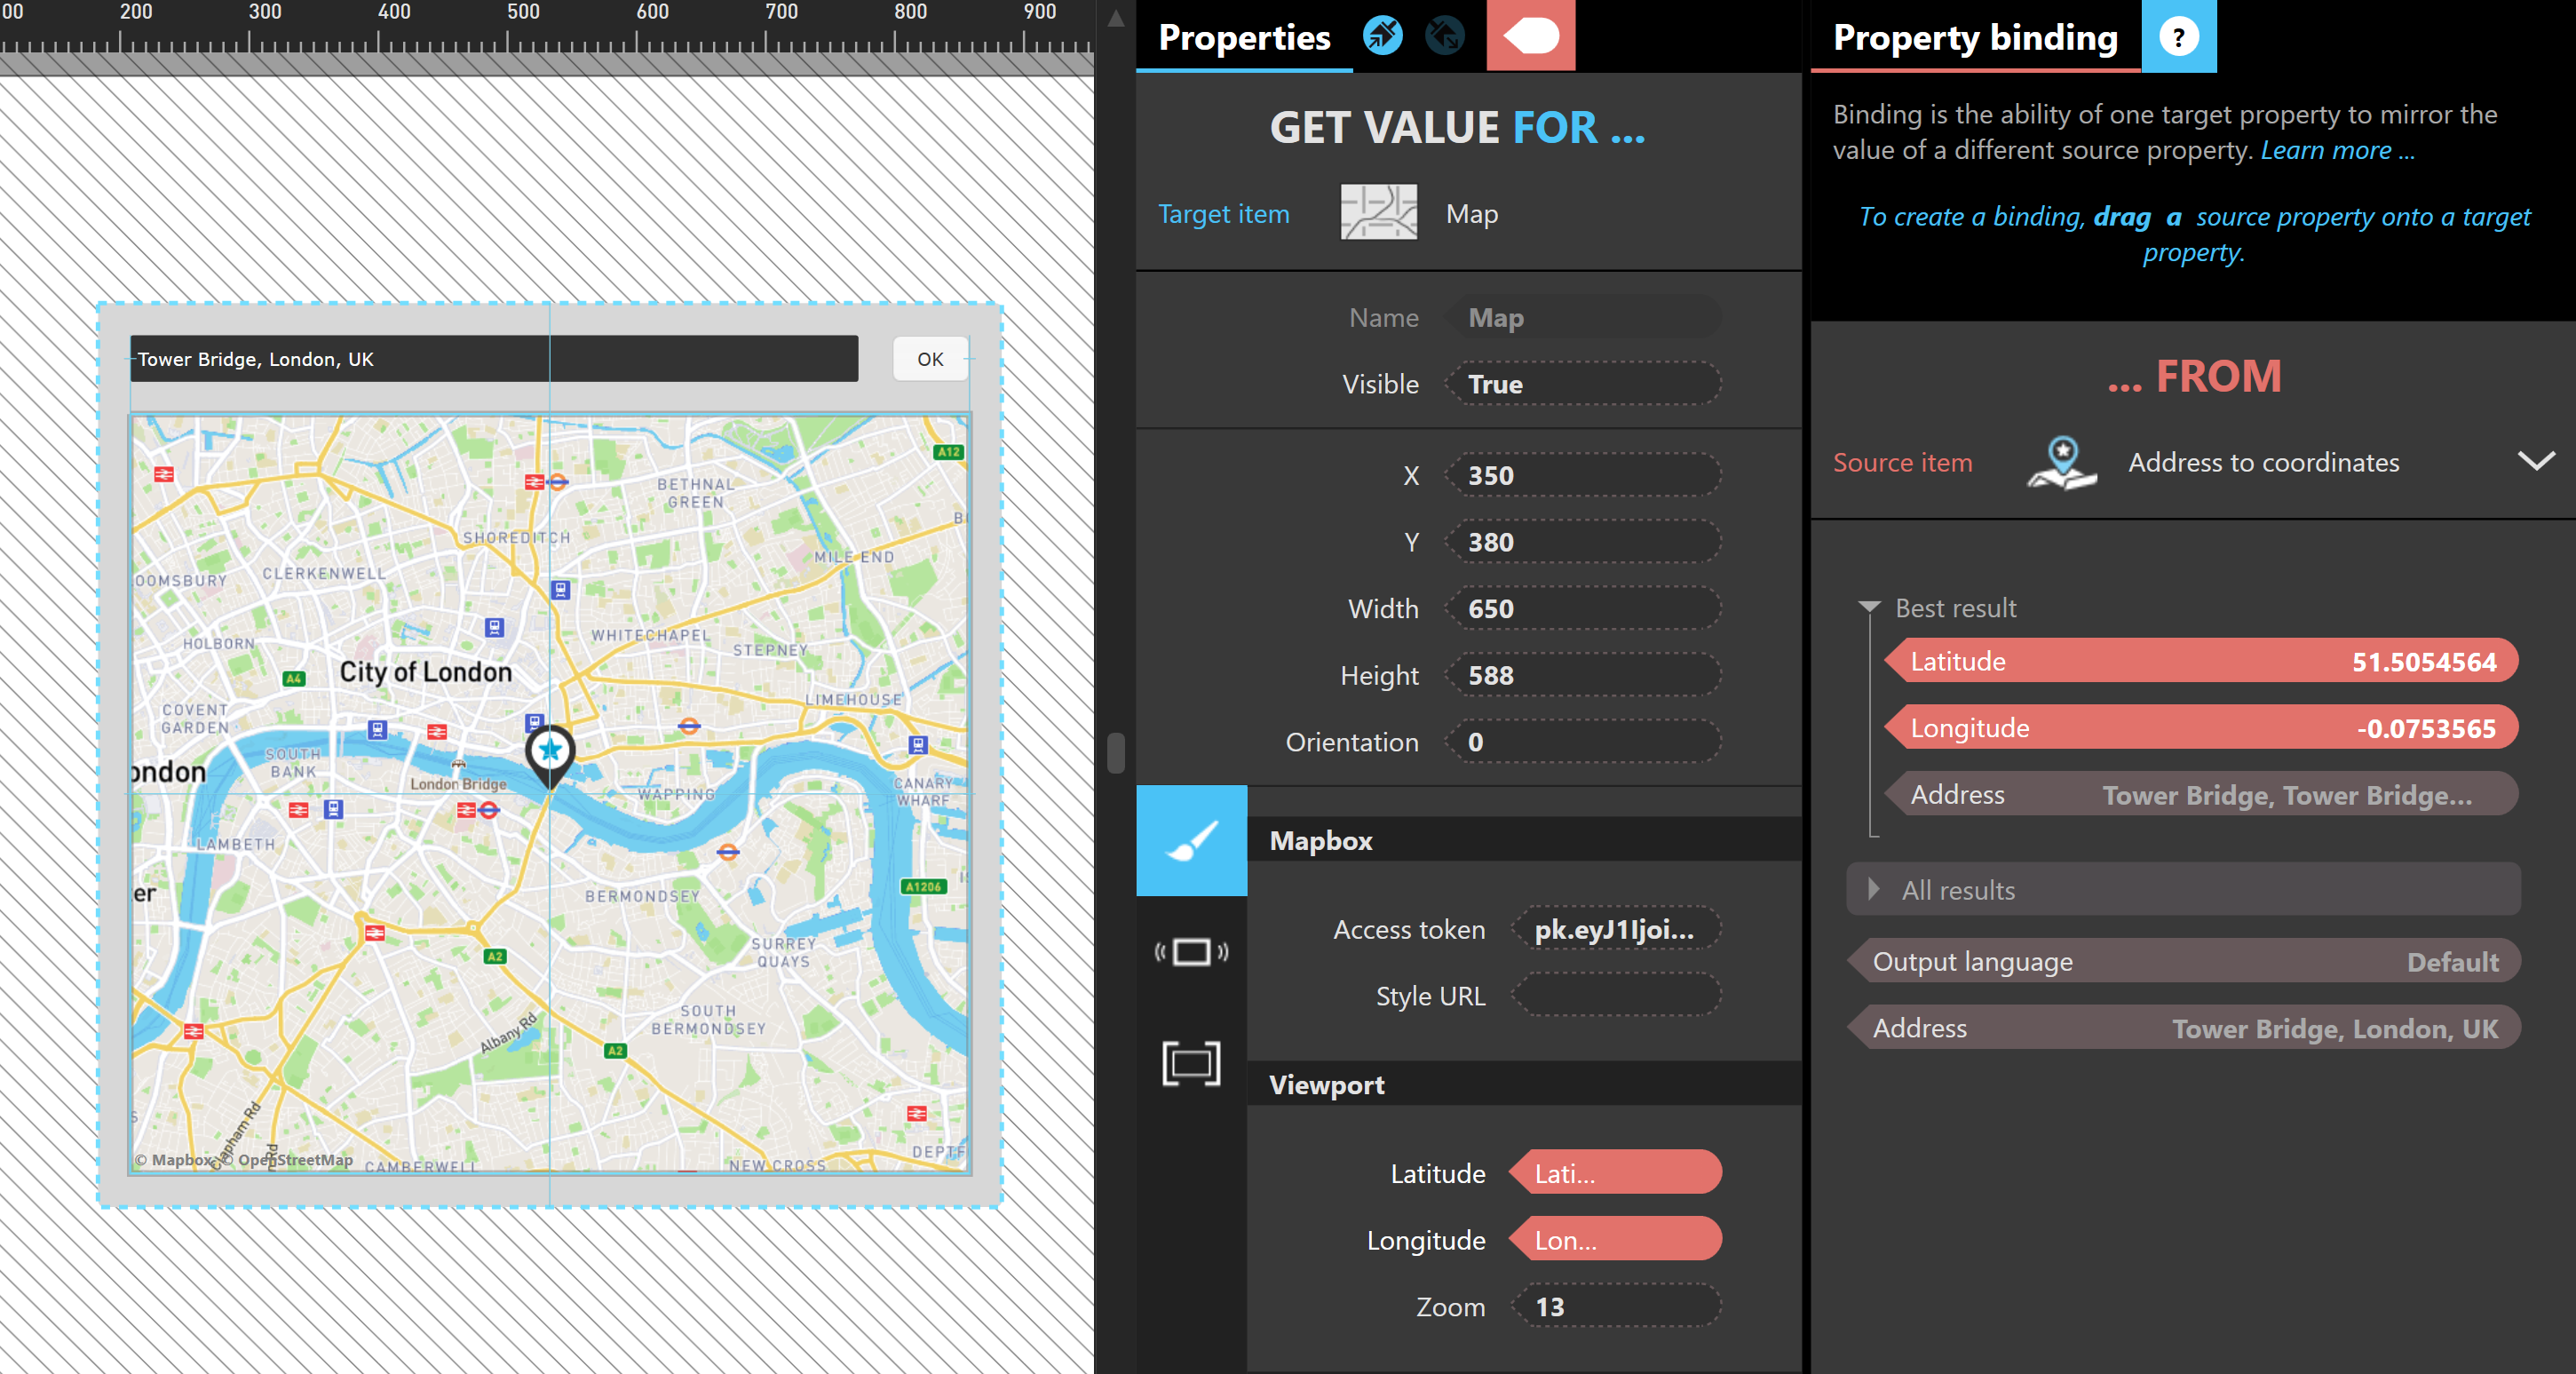Click the bound Viewport Latitude property
The height and width of the screenshot is (1374, 2576).
pos(1616,1173)
